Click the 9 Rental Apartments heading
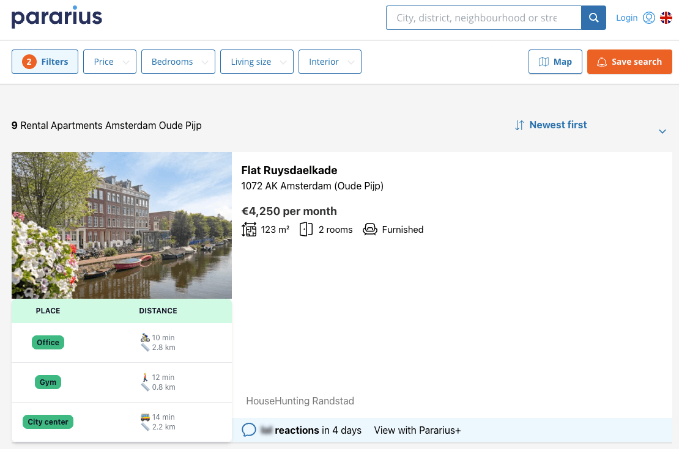The width and height of the screenshot is (679, 449). 106,125
